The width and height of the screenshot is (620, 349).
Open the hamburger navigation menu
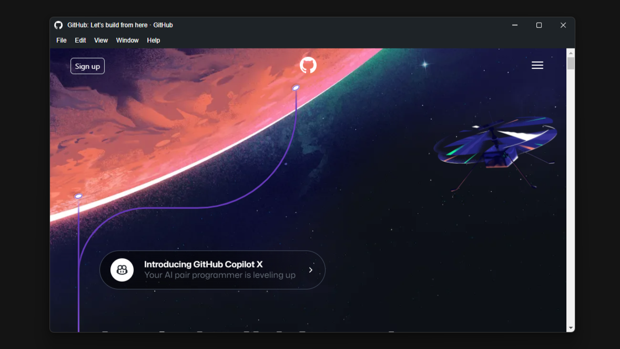(537, 65)
